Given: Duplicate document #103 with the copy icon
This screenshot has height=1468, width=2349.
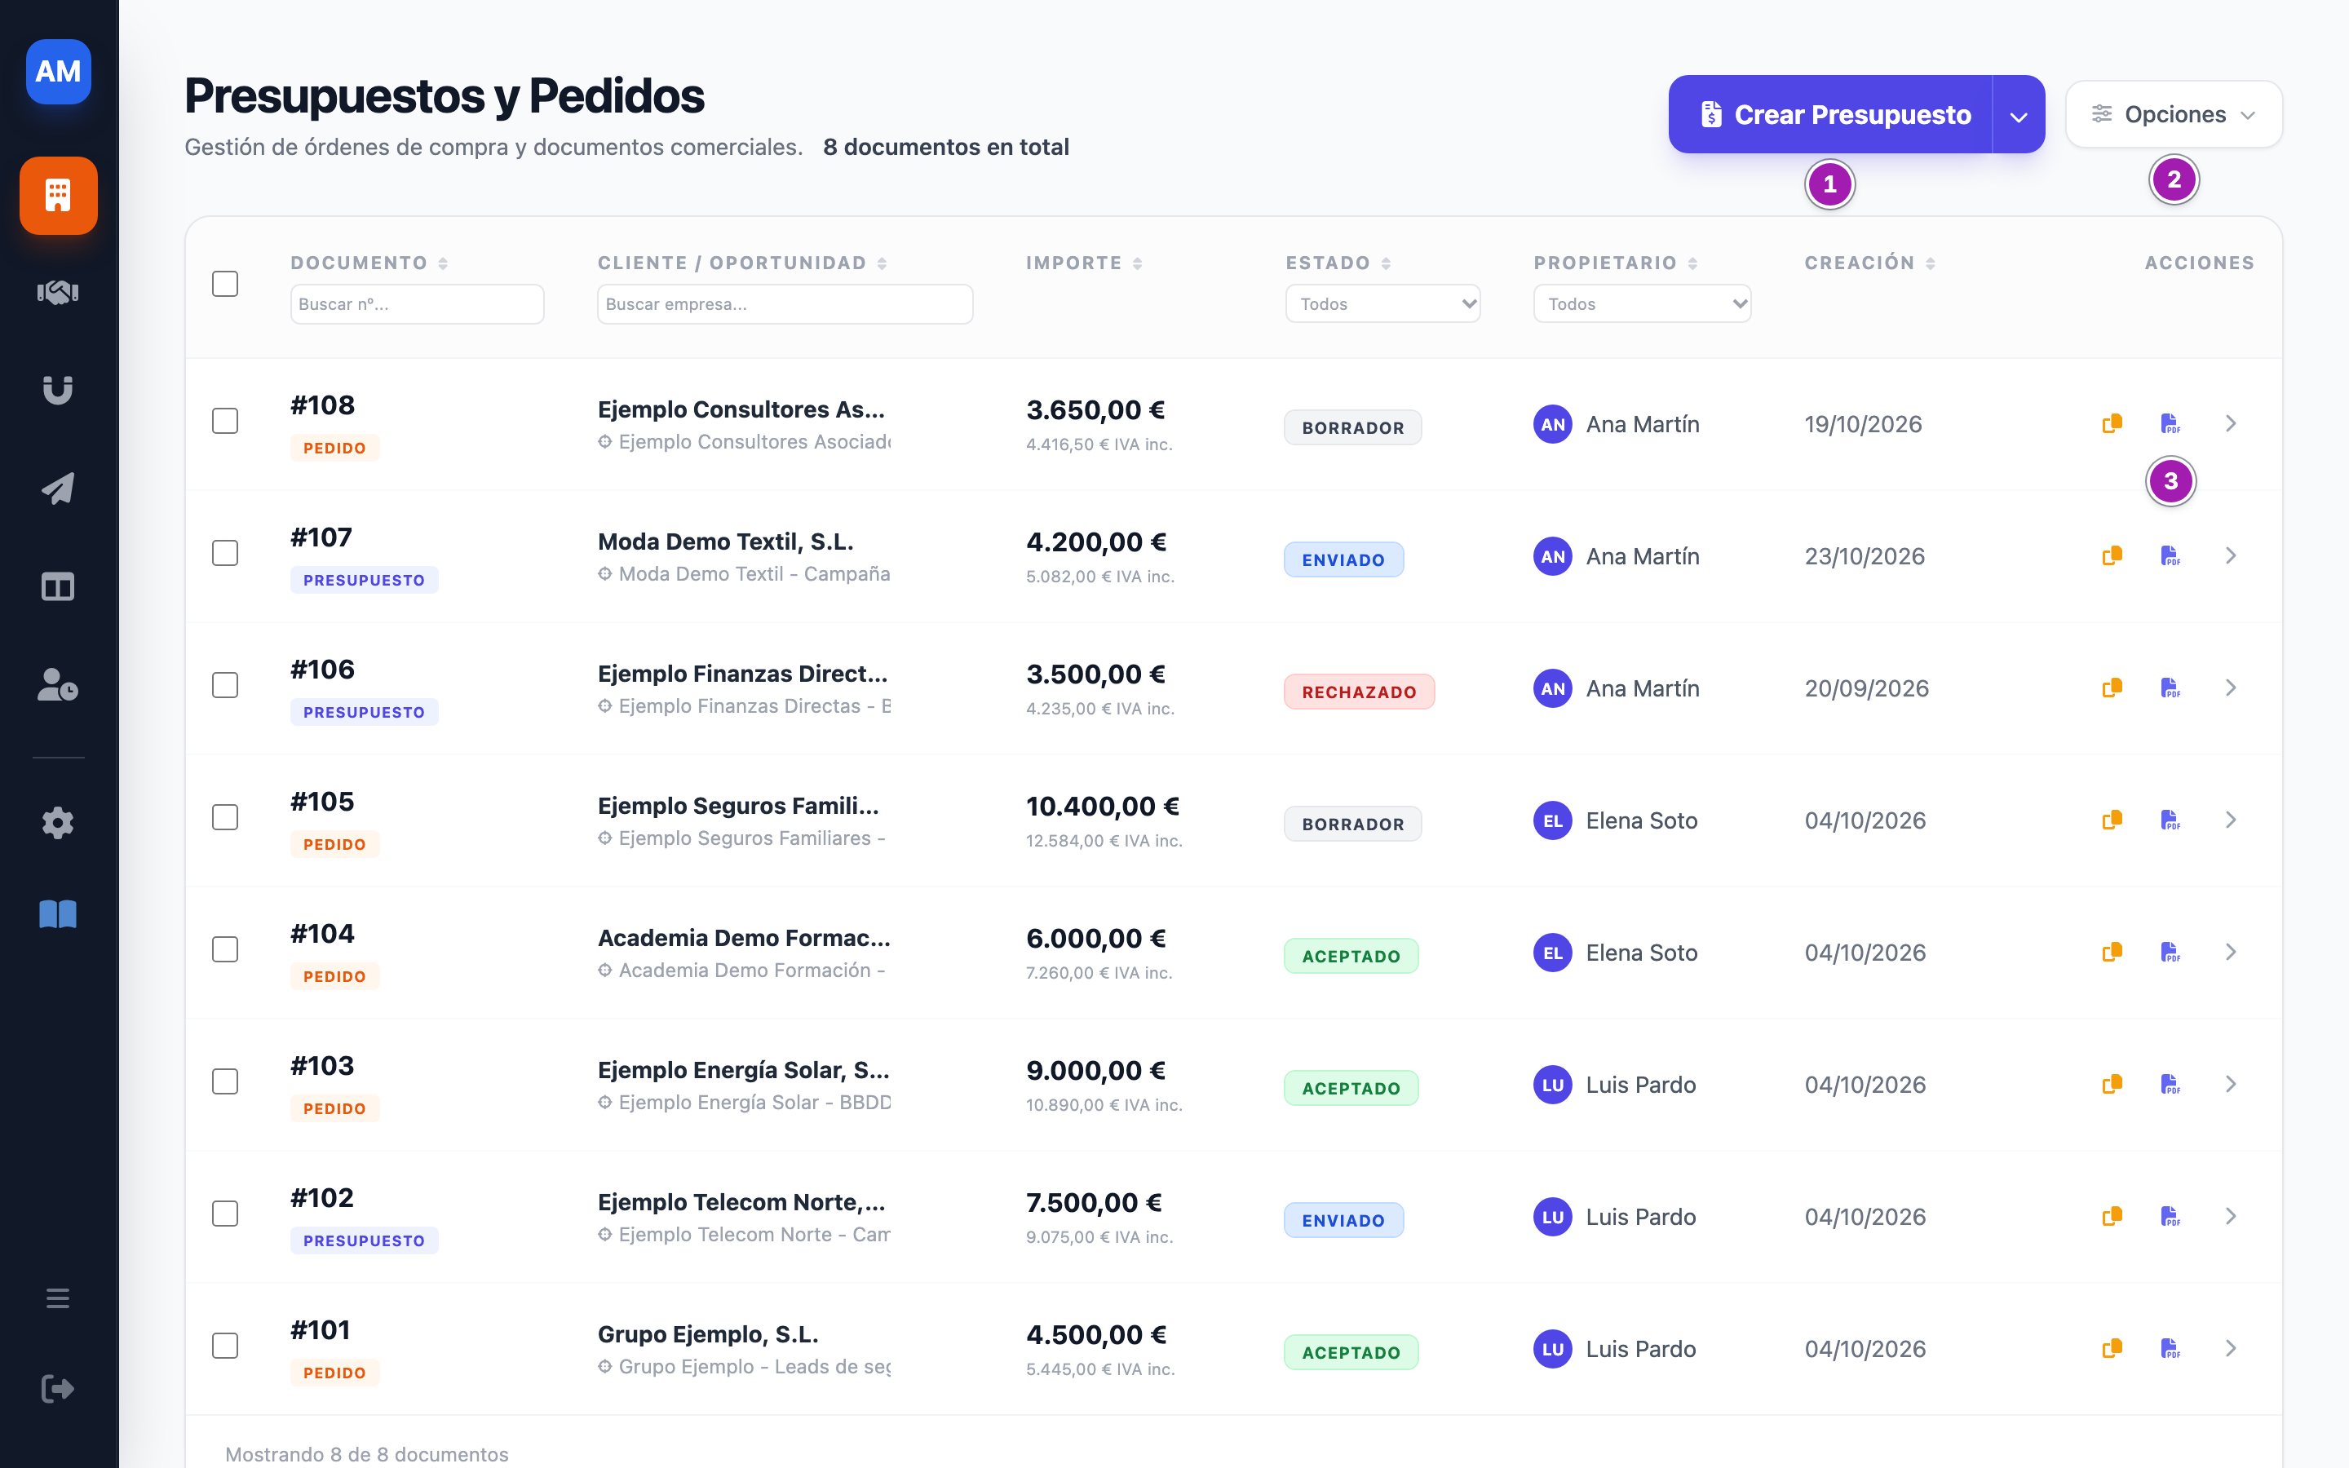Looking at the screenshot, I should click(2112, 1084).
